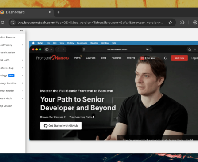Go back in Safari
Image resolution: width=198 pixels, height=162 pixels.
point(58,49)
